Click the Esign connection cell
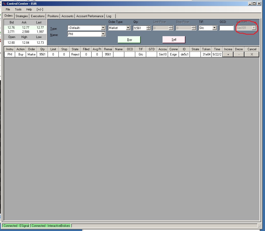Image resolution: width=265 pixels, height=231 pixels. click(173, 54)
